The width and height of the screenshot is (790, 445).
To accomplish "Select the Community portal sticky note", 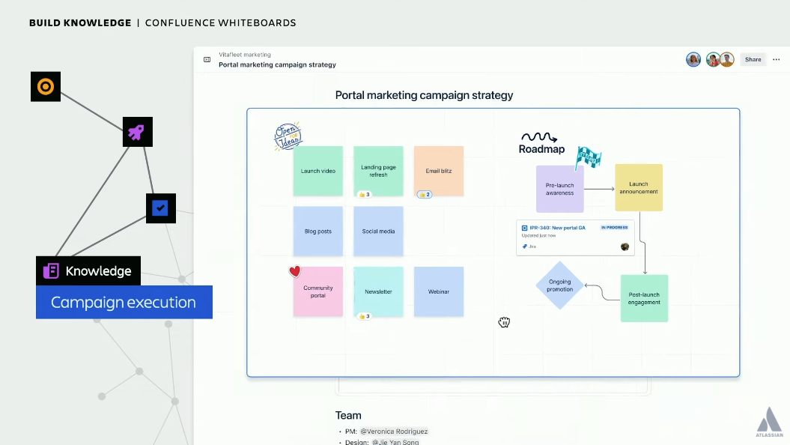I will click(x=318, y=291).
